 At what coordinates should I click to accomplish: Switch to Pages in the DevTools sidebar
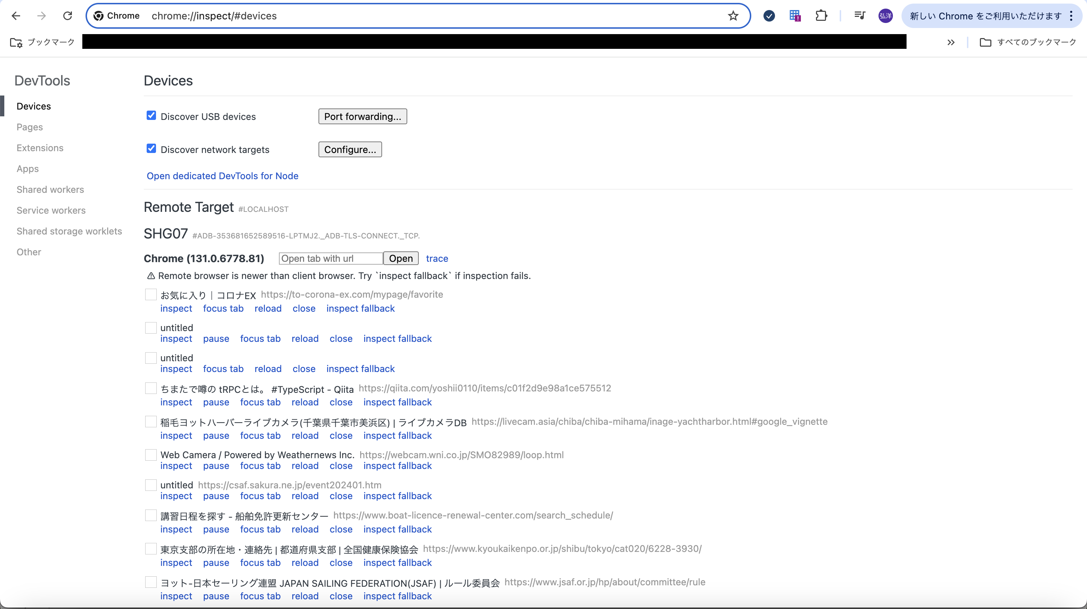pyautogui.click(x=29, y=127)
